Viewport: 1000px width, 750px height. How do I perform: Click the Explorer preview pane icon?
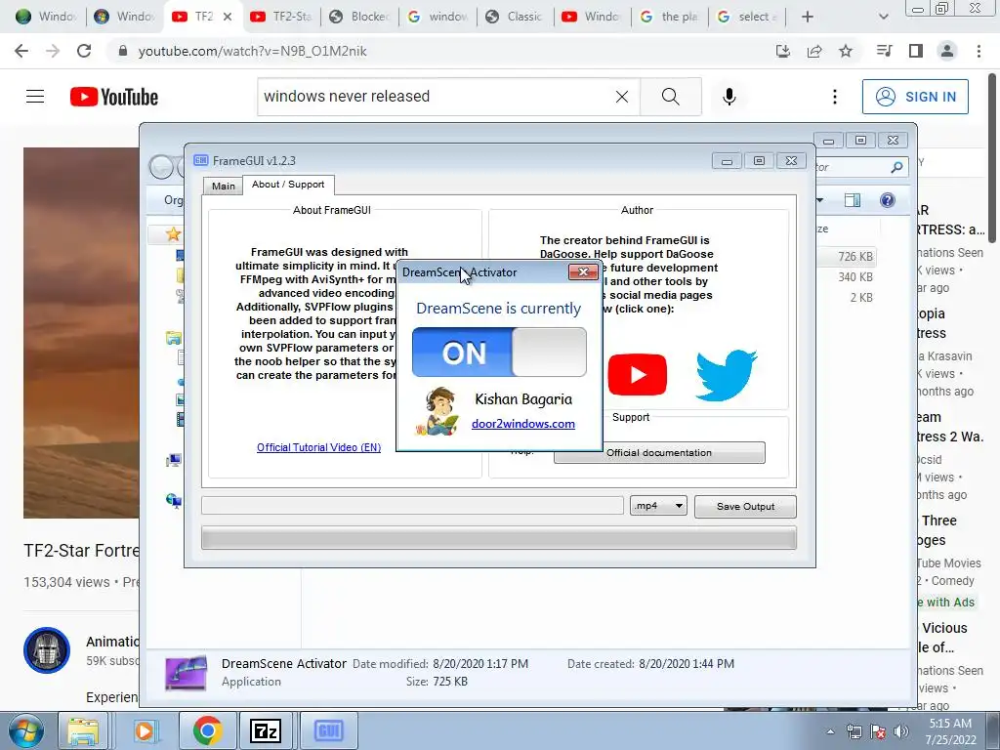[x=852, y=200]
